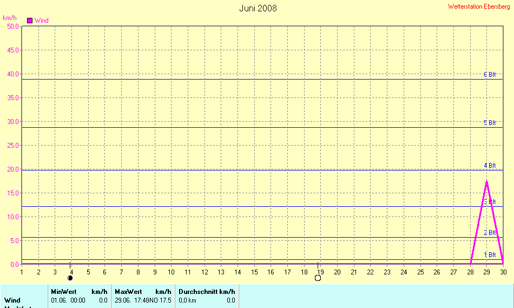
Task: Click the 2 Bft threshold label
Action: point(490,233)
